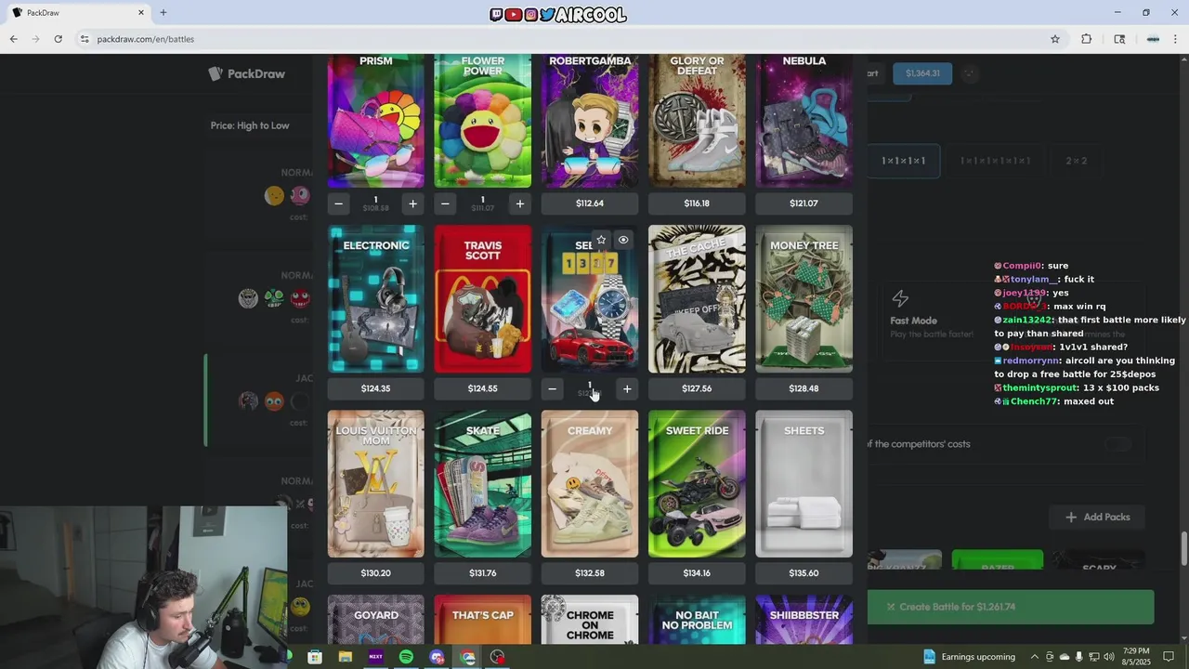This screenshot has height=669, width=1189.
Task: Click minus button under Sel pack
Action: click(553, 389)
